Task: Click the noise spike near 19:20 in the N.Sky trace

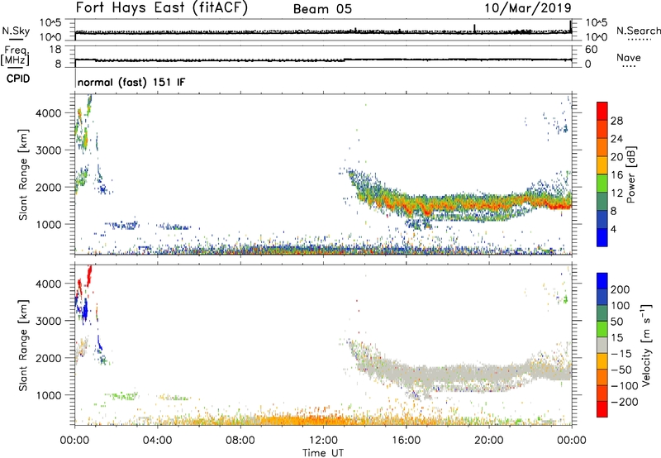Action: pyautogui.click(x=474, y=28)
